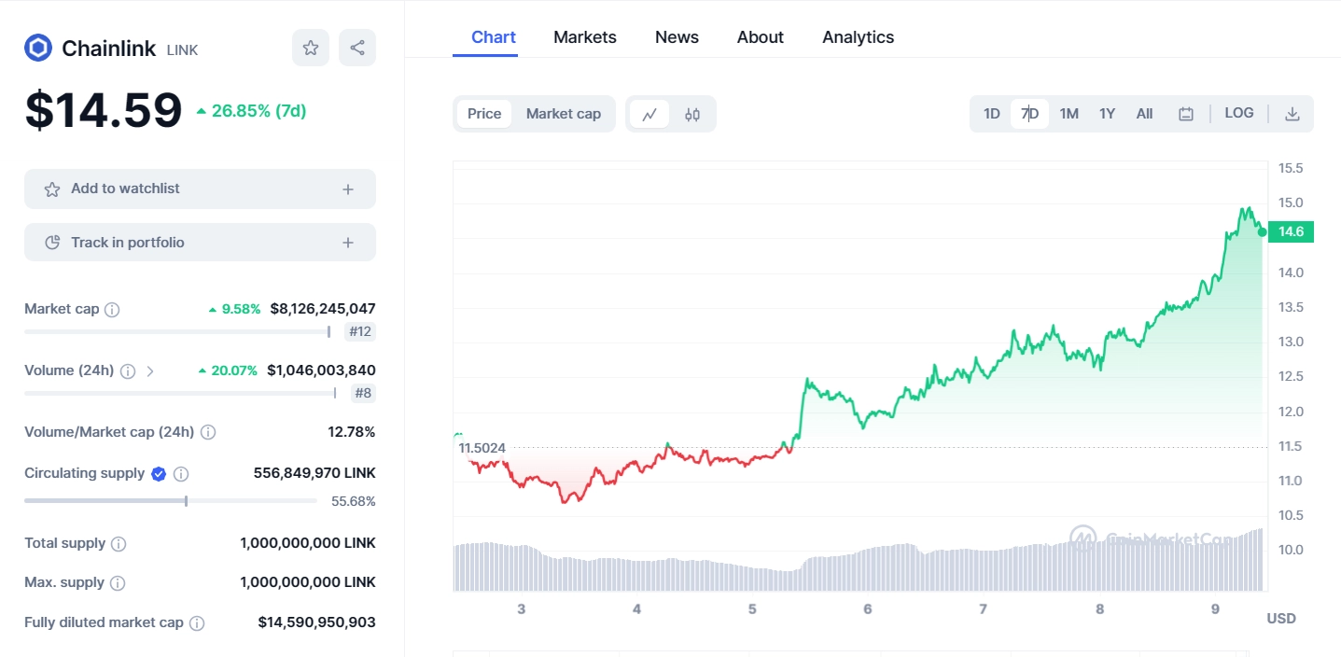This screenshot has height=657, width=1341.
Task: Select the line chart style icon
Action: point(650,113)
